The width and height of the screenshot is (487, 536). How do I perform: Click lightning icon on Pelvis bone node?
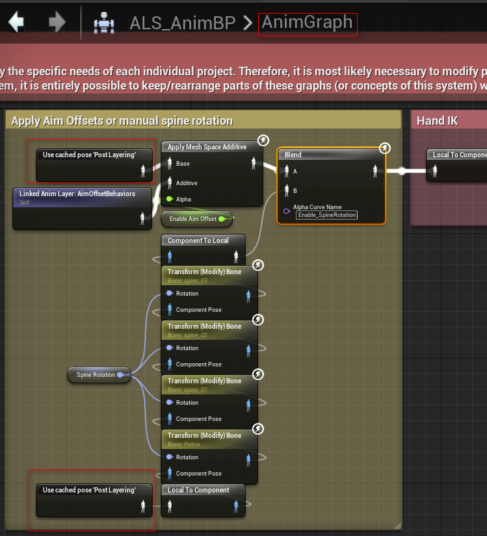point(257,429)
